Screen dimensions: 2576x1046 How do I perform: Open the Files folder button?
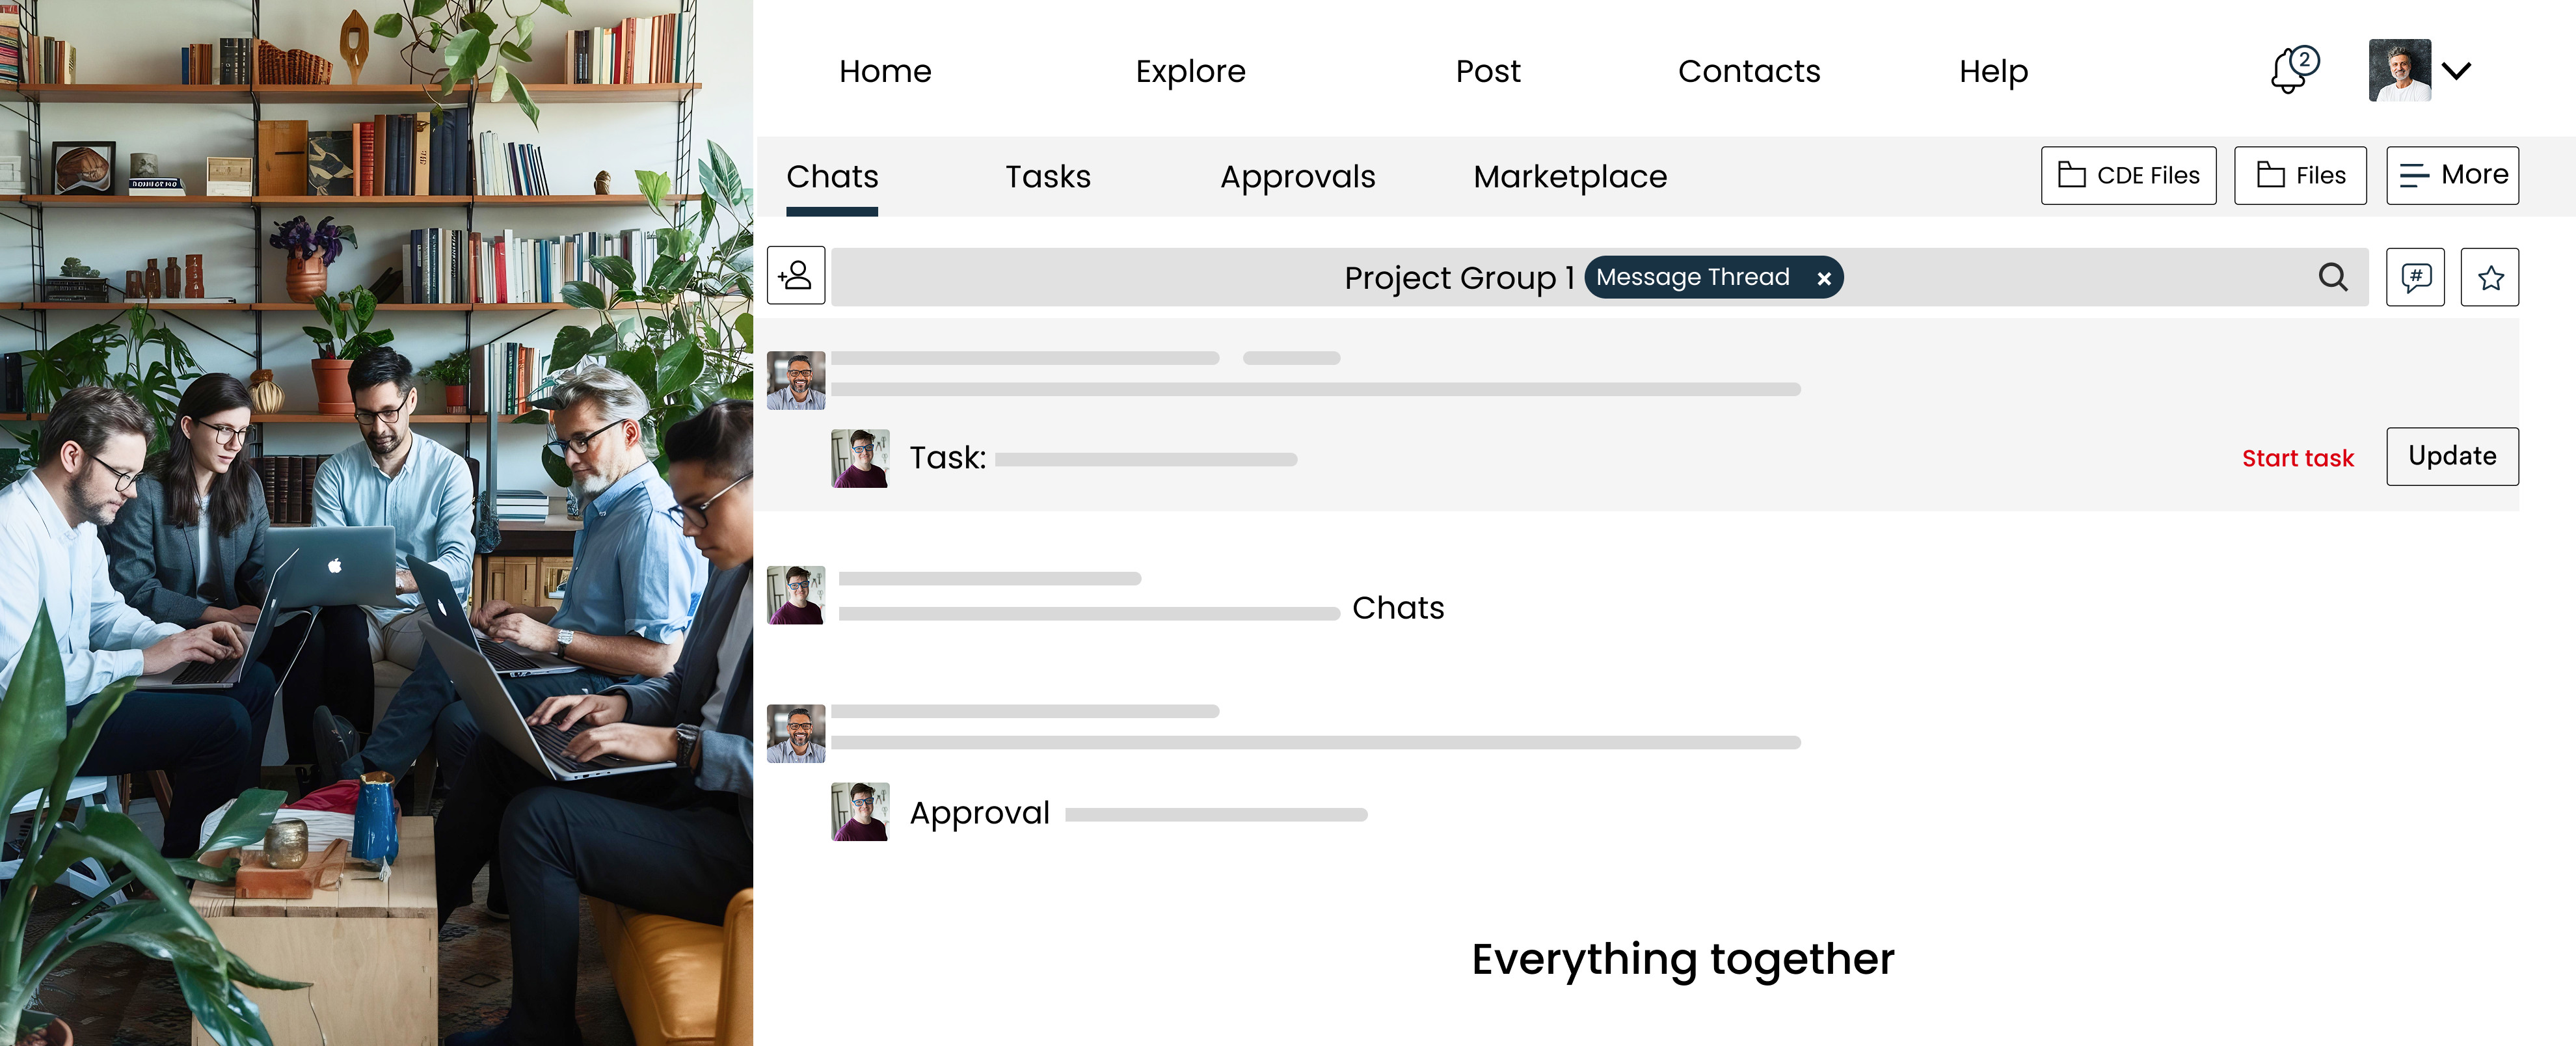coord(2300,176)
